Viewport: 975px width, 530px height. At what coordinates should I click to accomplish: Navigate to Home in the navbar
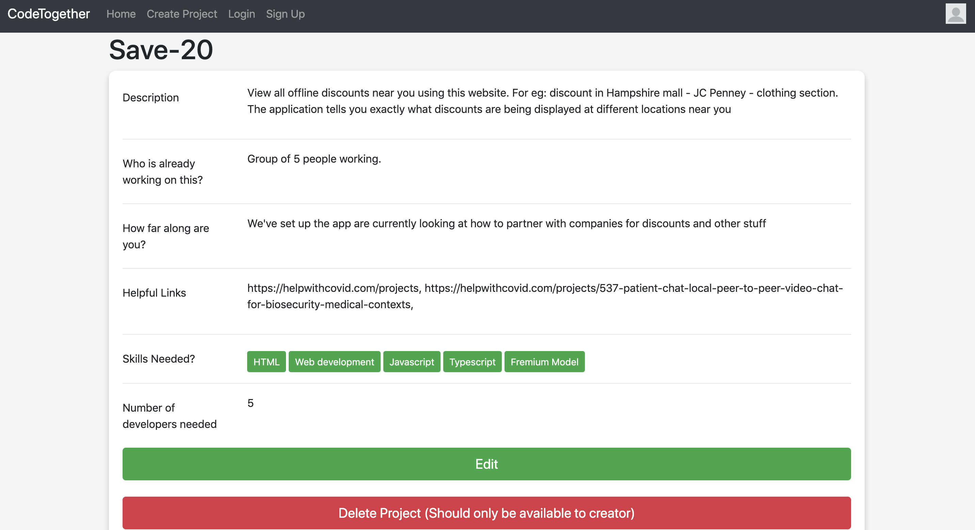(121, 14)
